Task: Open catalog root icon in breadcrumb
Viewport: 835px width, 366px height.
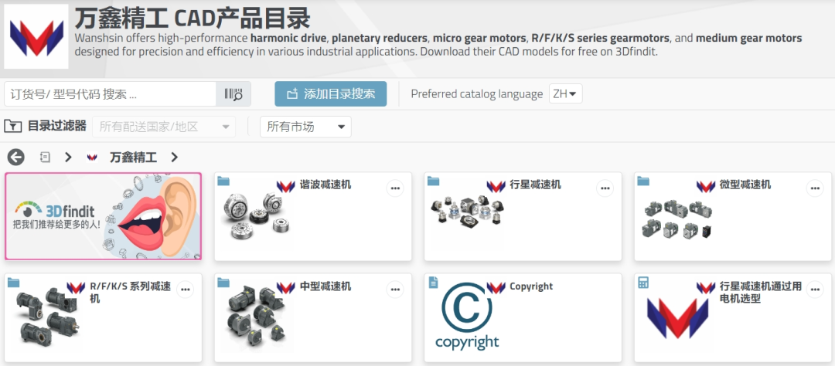Action: (46, 157)
